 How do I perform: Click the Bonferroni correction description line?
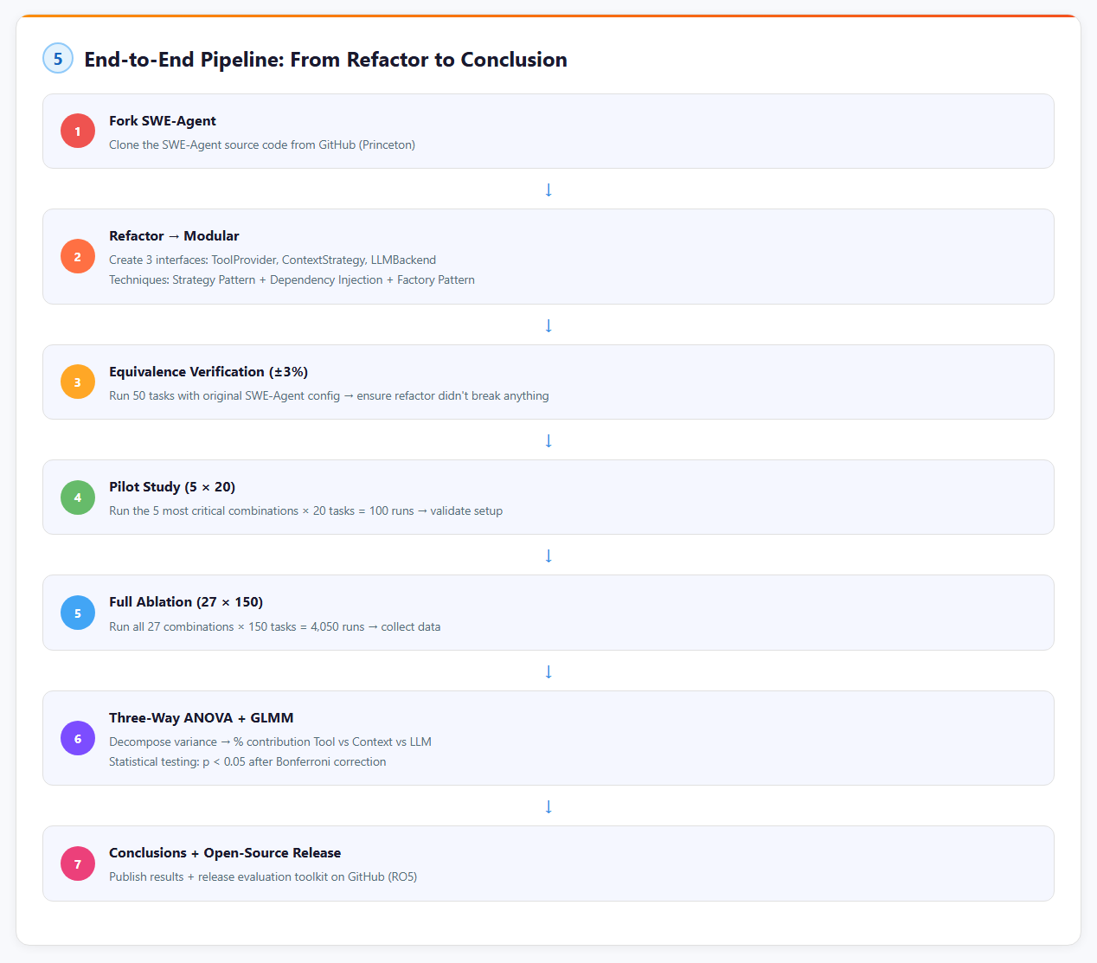point(247,762)
